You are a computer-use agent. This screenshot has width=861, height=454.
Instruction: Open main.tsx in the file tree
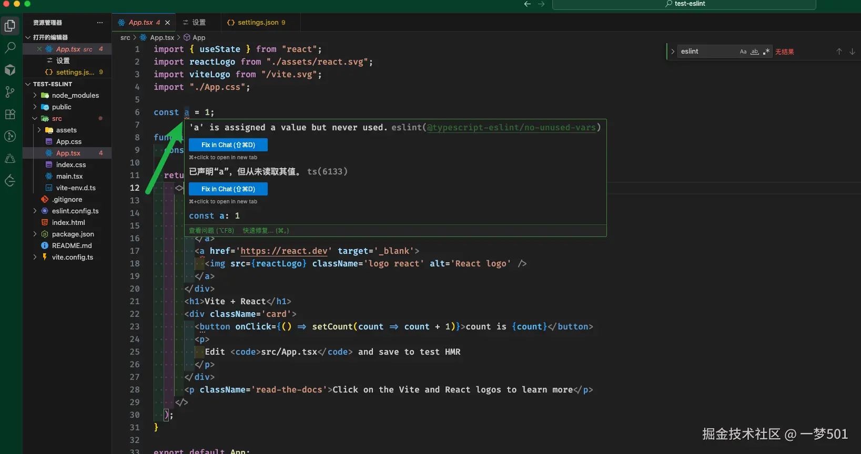tap(69, 176)
